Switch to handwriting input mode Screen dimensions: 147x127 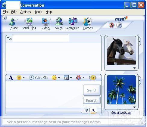coord(85,110)
